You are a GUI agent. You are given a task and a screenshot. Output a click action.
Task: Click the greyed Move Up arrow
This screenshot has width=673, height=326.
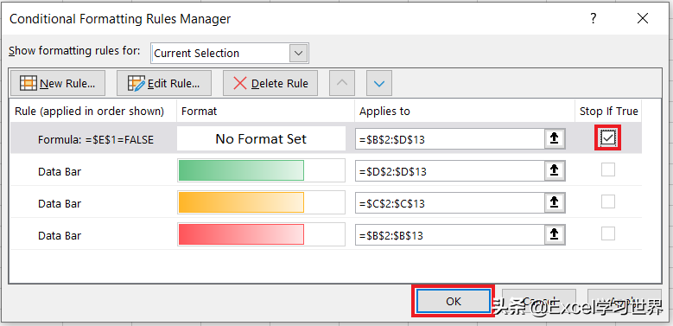click(342, 83)
